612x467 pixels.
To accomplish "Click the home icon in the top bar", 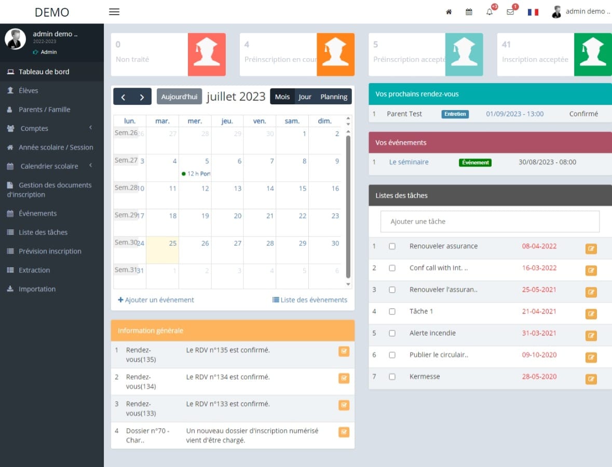I will [x=448, y=11].
